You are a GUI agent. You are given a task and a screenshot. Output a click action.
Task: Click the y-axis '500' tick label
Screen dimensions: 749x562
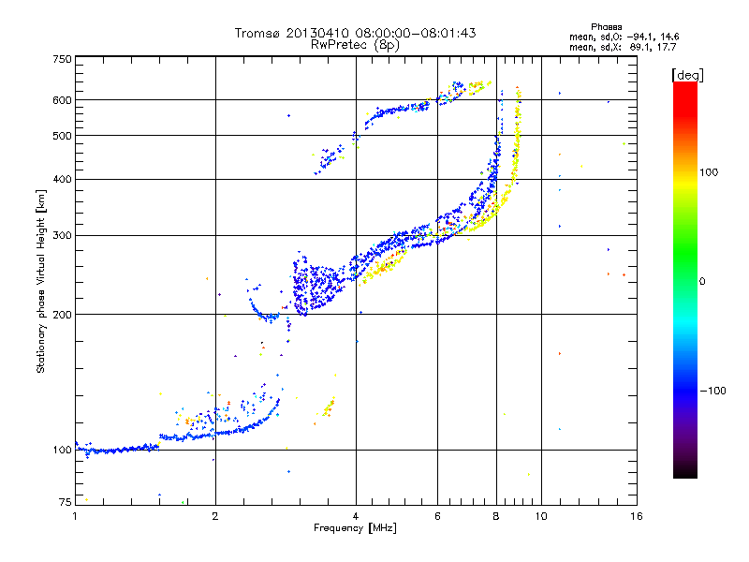[62, 136]
